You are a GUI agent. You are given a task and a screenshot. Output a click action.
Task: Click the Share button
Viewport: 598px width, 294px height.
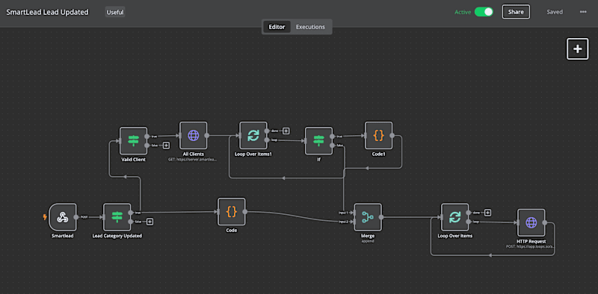tap(516, 12)
